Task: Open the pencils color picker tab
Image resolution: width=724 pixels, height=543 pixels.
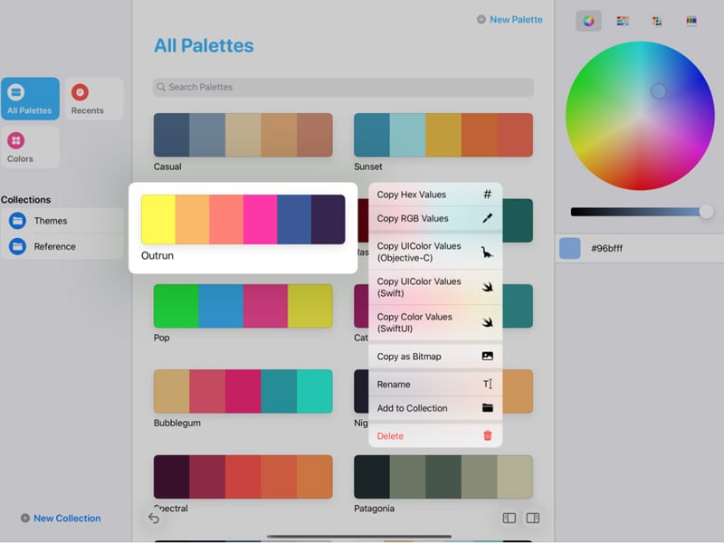Action: [691, 21]
